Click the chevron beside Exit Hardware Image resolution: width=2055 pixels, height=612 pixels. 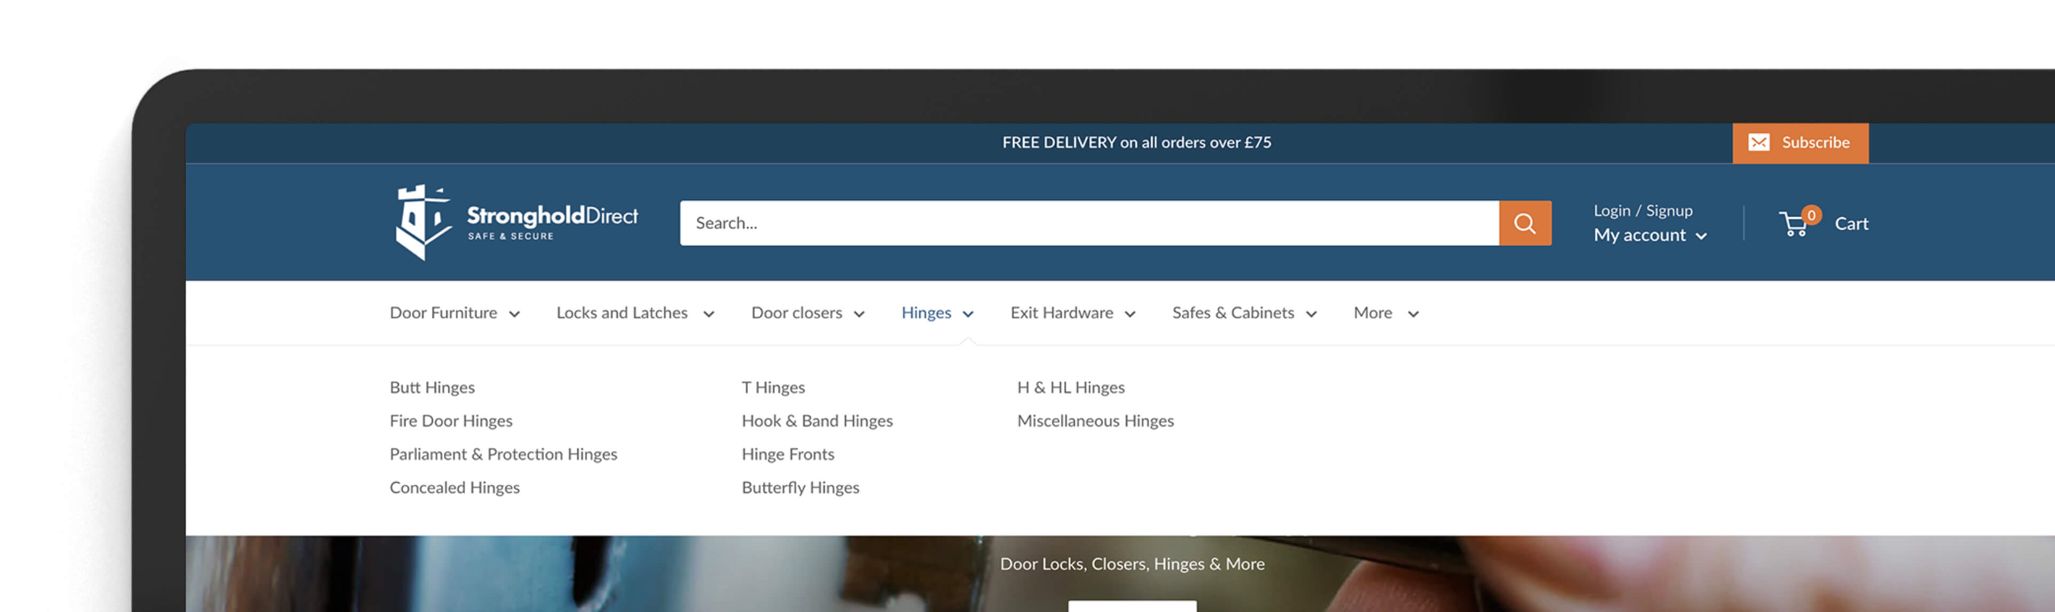point(1129,315)
